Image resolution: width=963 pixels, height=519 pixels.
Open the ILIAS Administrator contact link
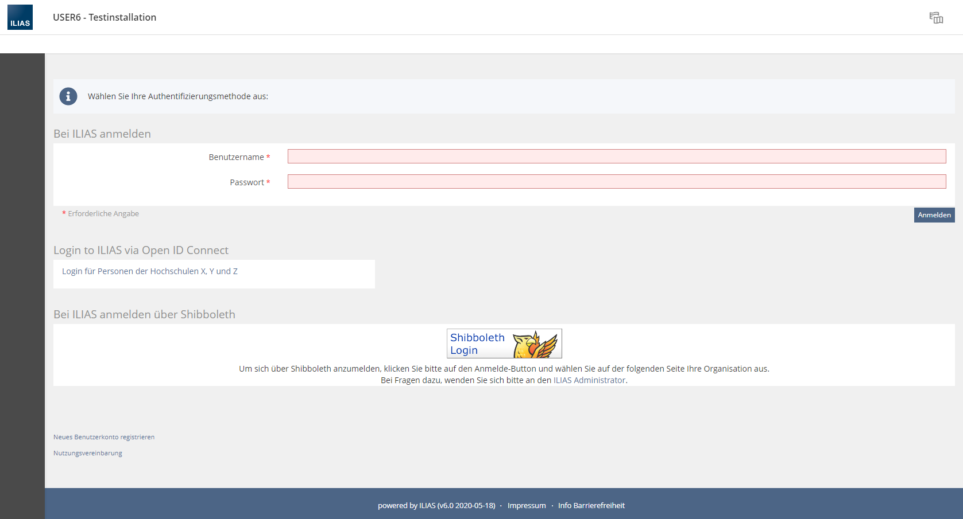click(x=589, y=380)
